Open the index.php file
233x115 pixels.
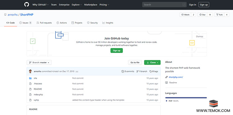point(38,95)
